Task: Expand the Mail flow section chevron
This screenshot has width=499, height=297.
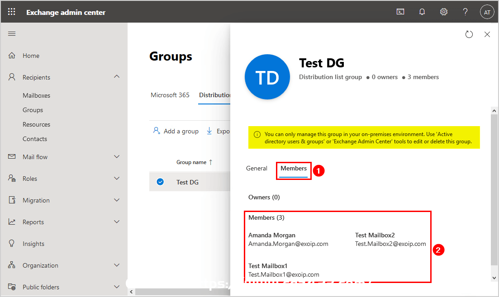Action: pos(117,156)
